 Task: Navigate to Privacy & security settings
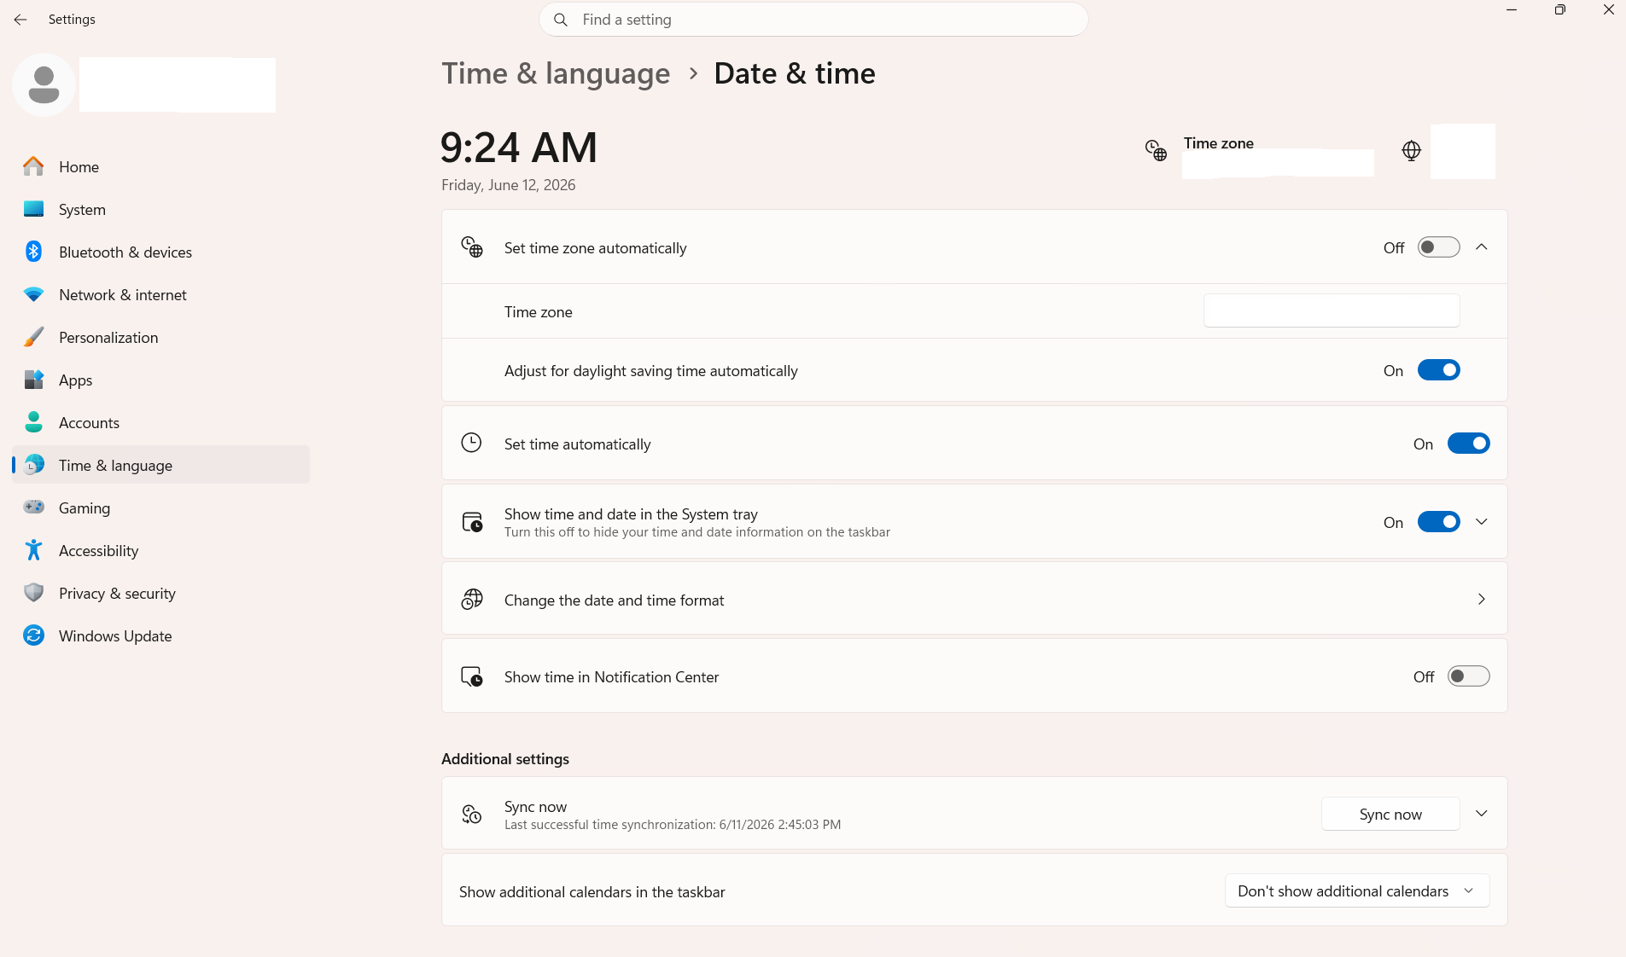pos(160,593)
